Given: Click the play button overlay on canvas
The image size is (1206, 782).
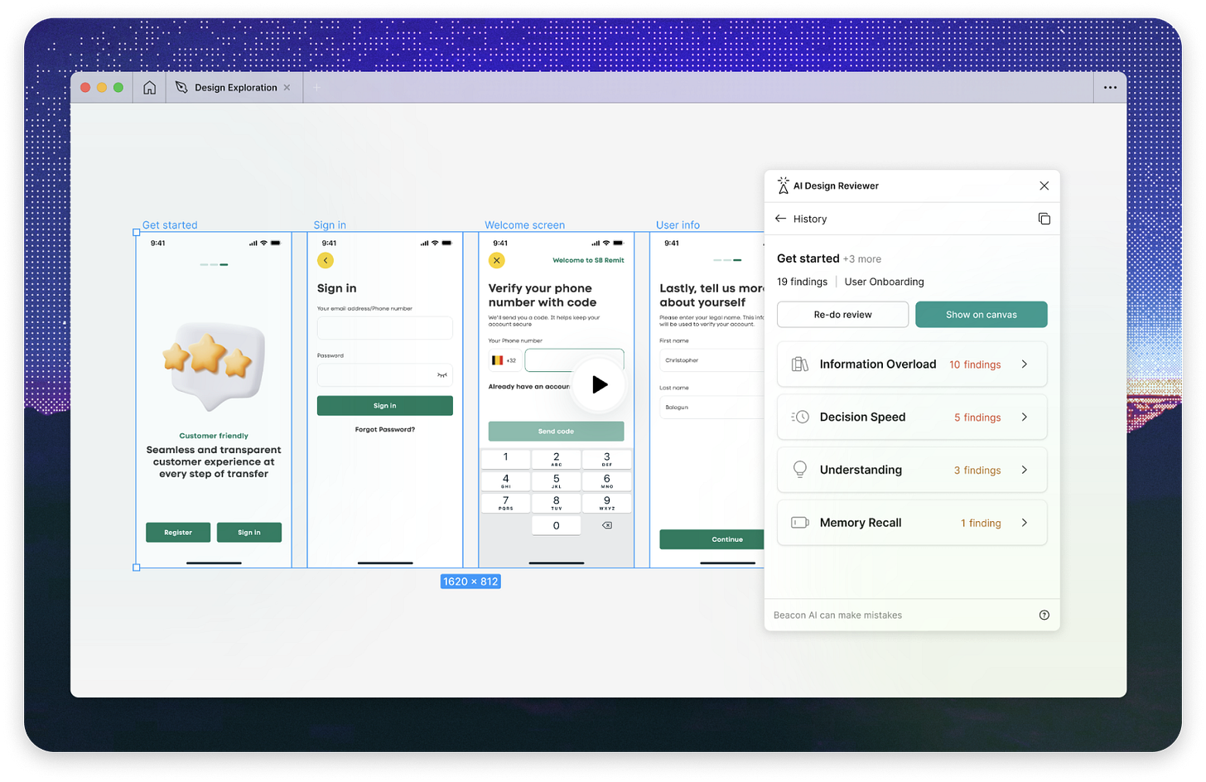Looking at the screenshot, I should pos(598,384).
